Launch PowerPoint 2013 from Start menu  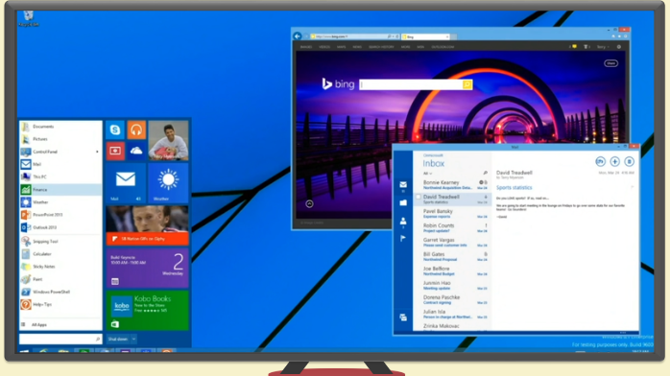click(x=60, y=215)
